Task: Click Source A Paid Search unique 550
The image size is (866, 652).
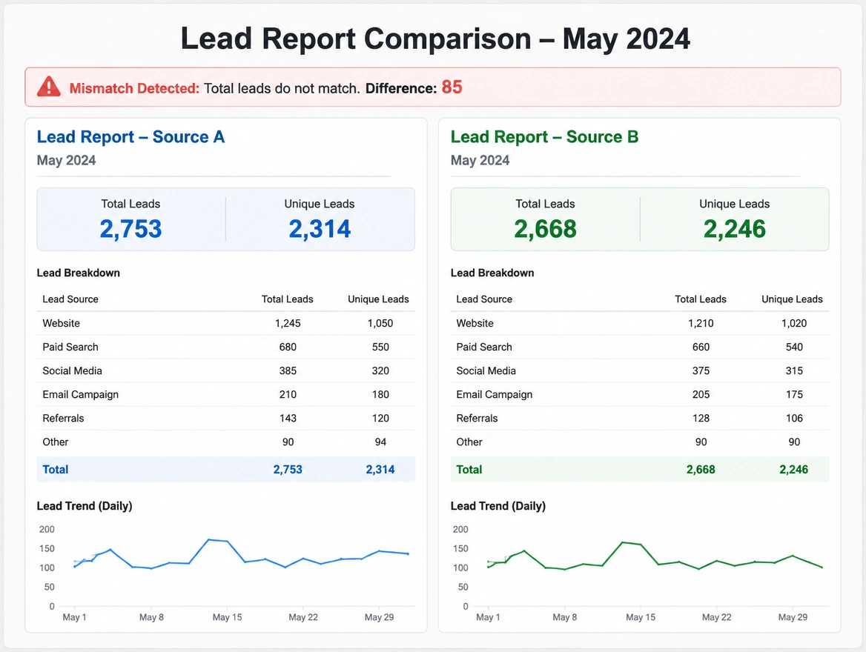Action: click(x=380, y=347)
